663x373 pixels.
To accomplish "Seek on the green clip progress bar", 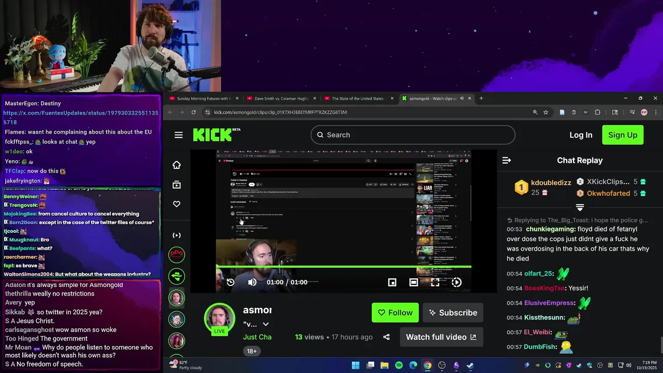I will pos(343,267).
